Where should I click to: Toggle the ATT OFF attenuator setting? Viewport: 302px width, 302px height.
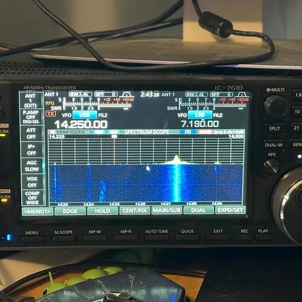31,133
